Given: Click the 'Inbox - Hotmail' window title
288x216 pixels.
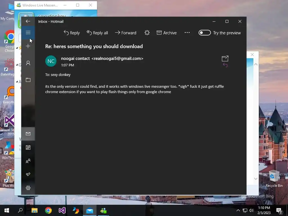Looking at the screenshot, I should [x=51, y=21].
